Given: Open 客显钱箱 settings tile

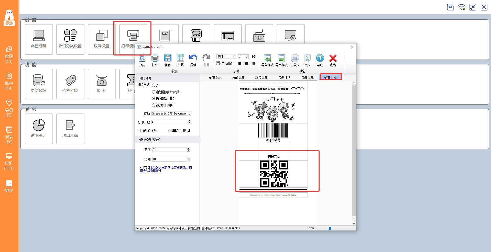Looking at the screenshot, I should point(39,39).
